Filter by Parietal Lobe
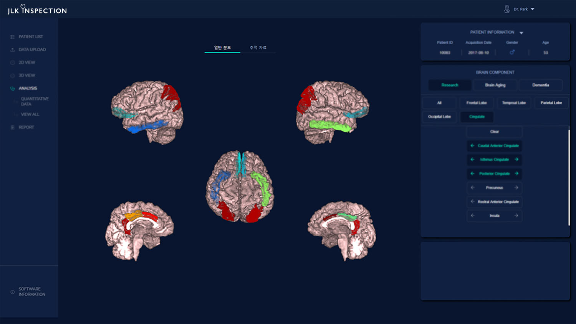This screenshot has height=324, width=576. [x=551, y=103]
